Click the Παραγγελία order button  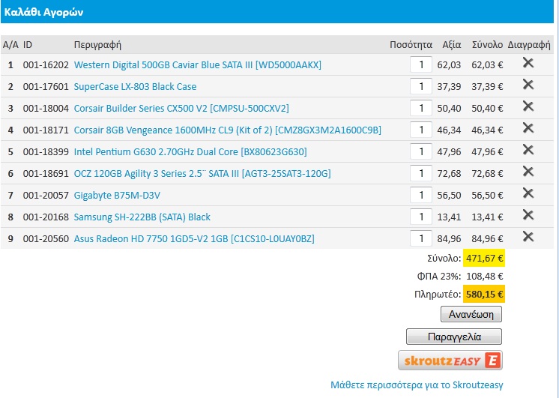click(x=454, y=337)
